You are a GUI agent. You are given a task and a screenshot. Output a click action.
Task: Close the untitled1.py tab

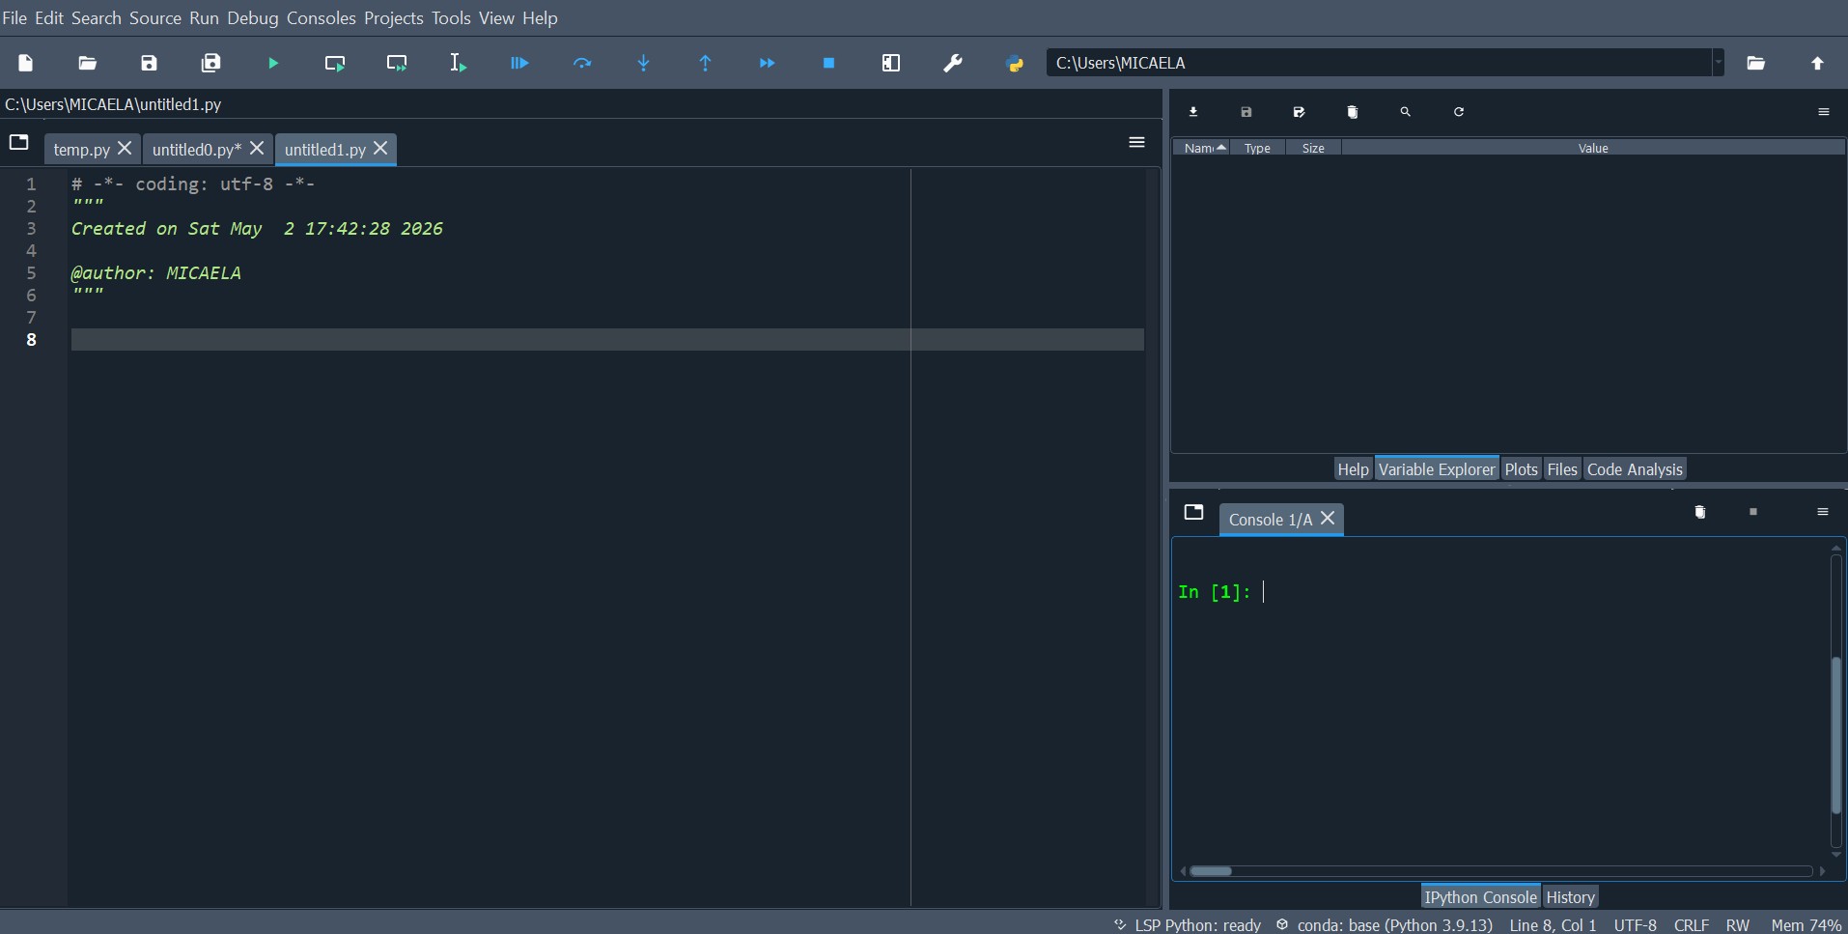click(x=380, y=148)
